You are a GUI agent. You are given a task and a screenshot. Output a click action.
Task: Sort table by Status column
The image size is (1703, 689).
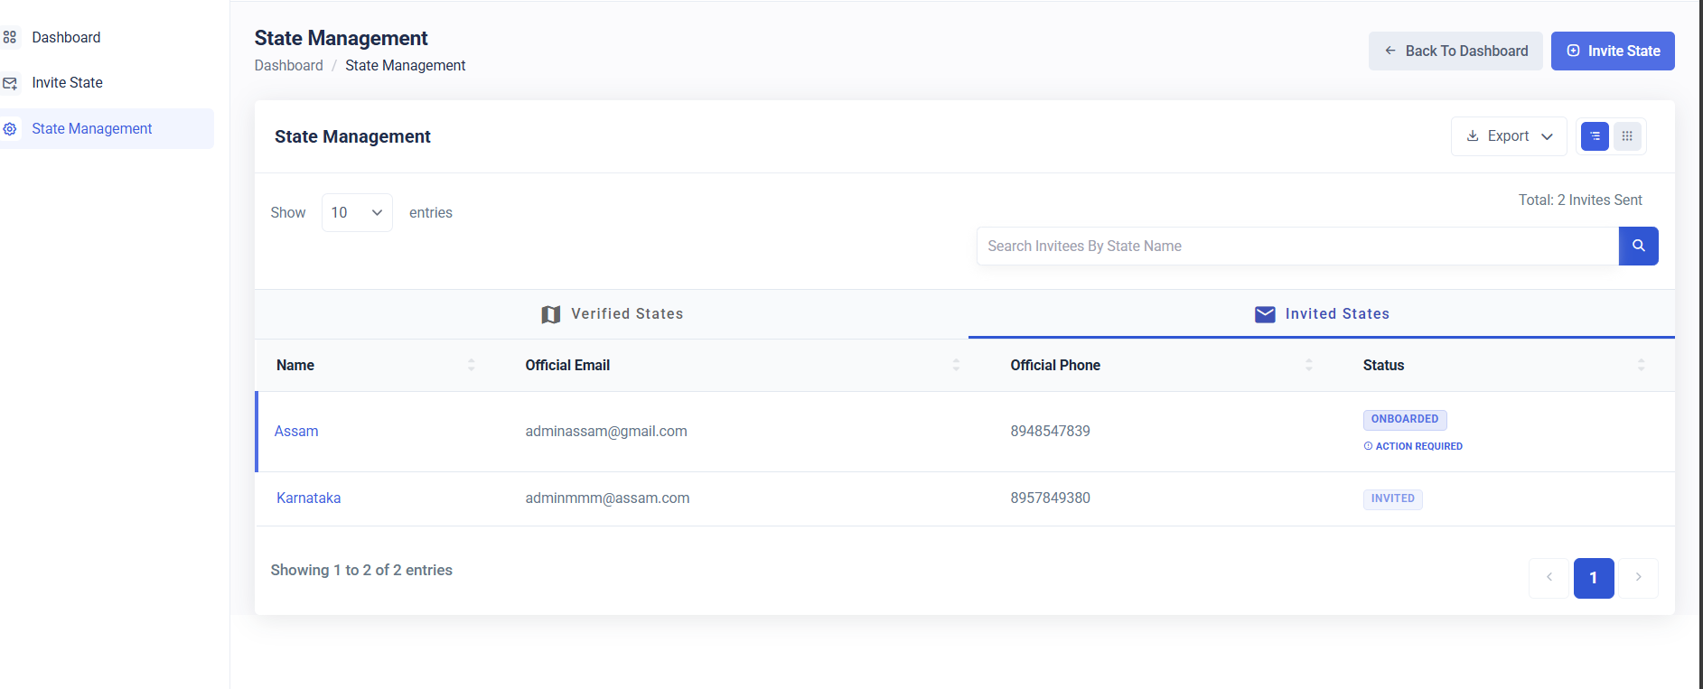click(x=1641, y=365)
